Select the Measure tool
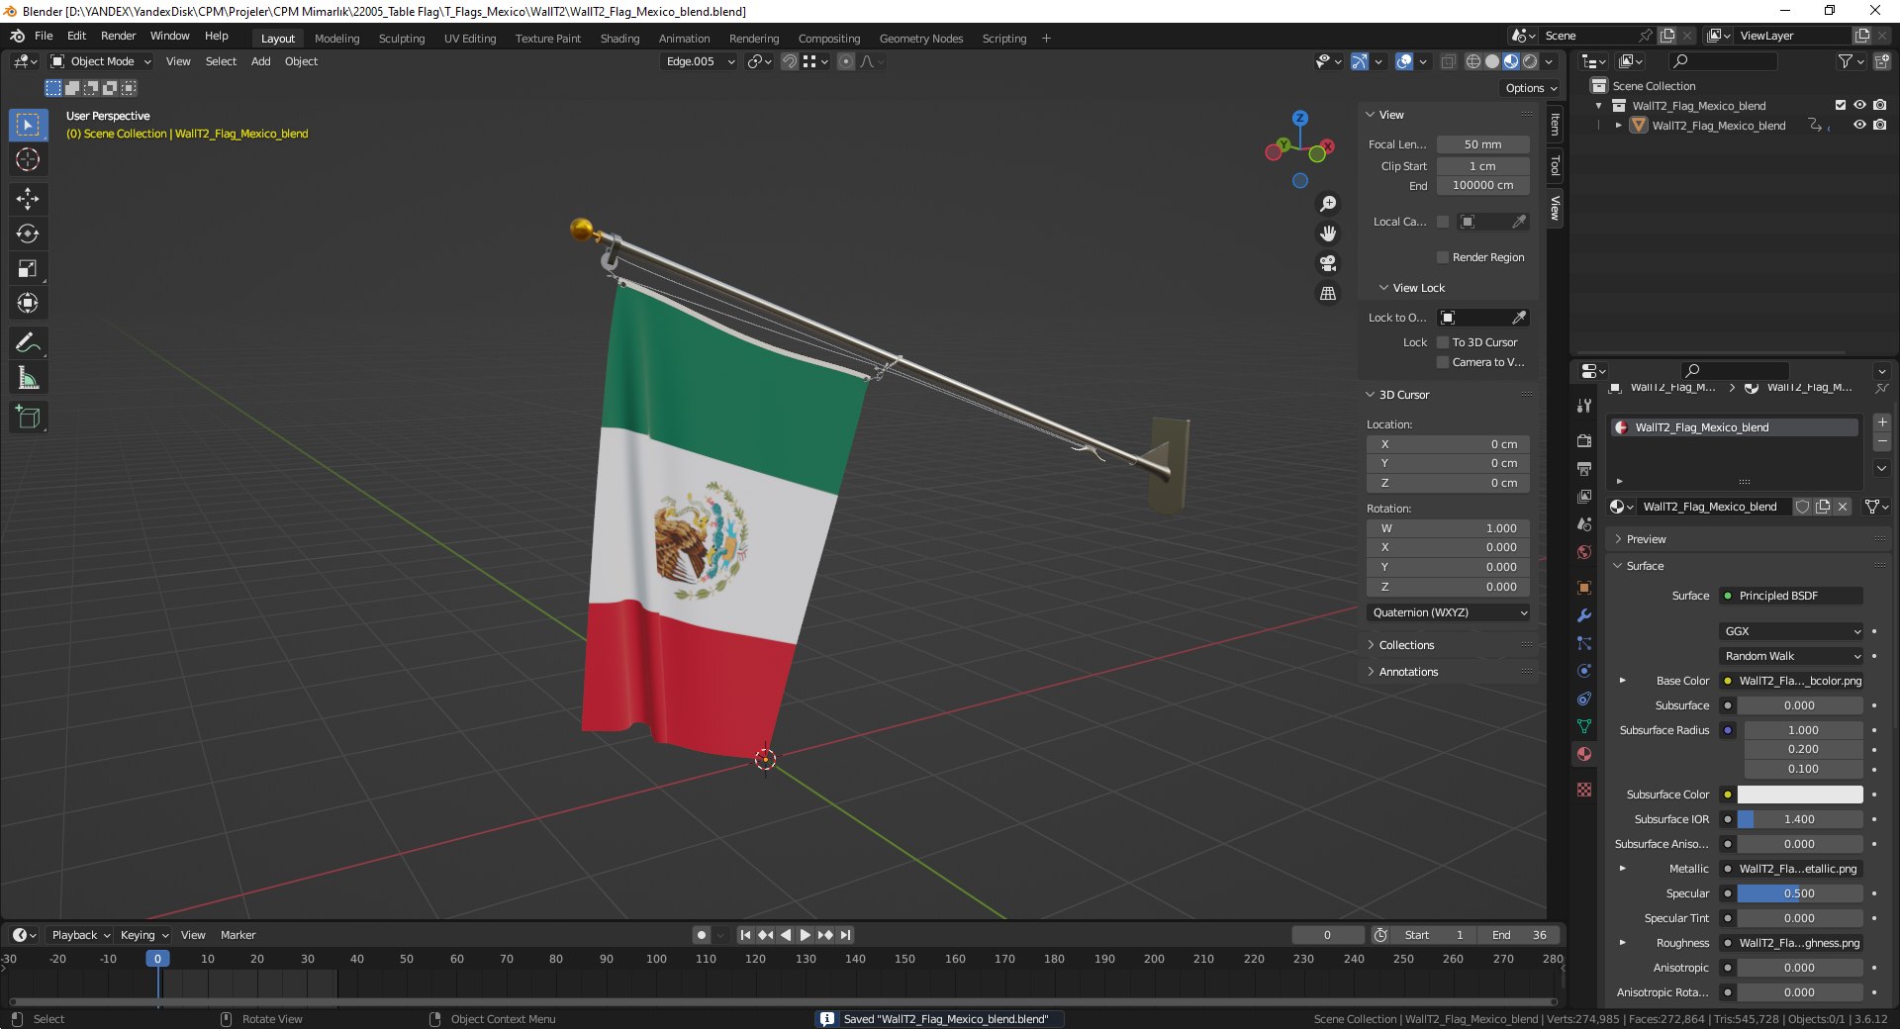 pyautogui.click(x=28, y=377)
